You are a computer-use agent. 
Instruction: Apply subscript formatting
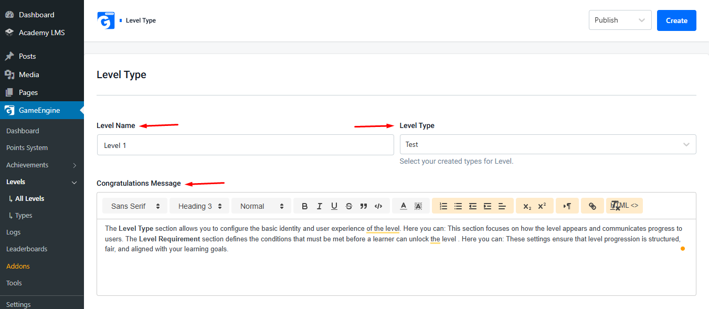click(527, 206)
